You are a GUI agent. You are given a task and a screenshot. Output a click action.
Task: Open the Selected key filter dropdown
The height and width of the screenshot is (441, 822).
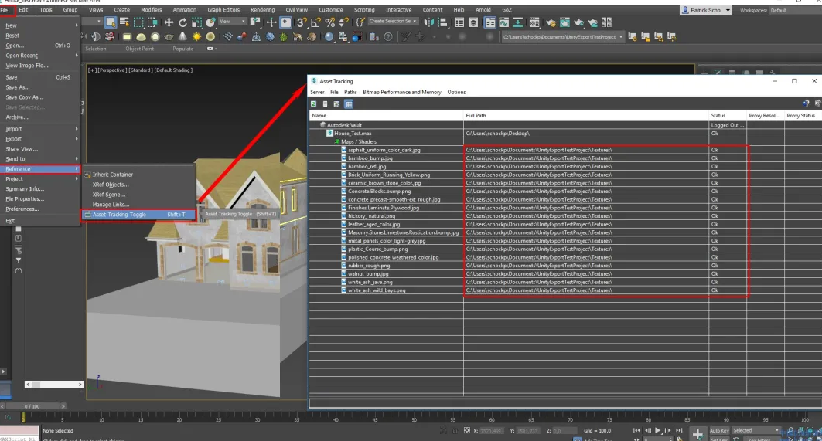pyautogui.click(x=755, y=430)
